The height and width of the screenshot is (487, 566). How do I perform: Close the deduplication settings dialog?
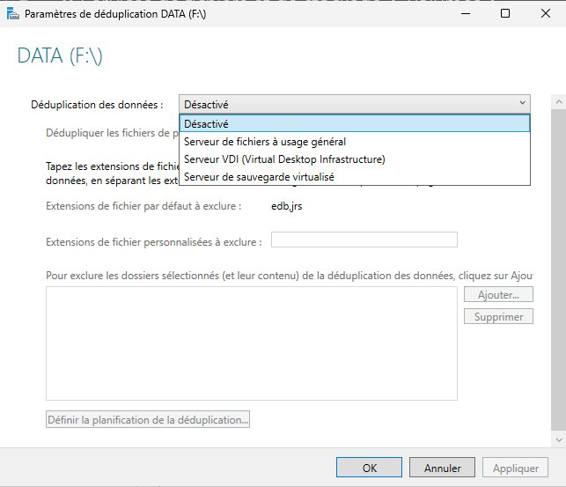(x=546, y=14)
